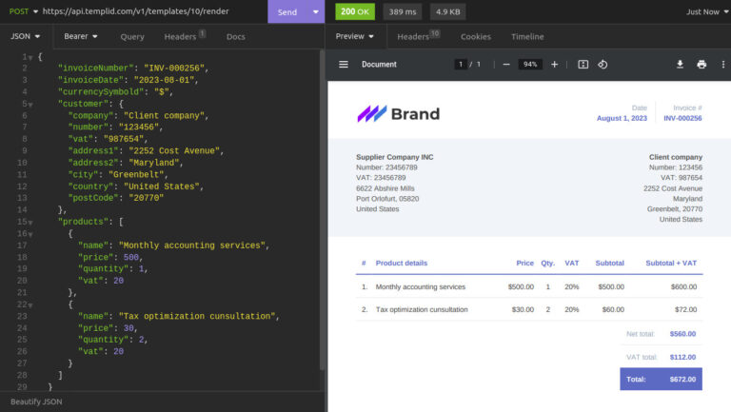Open the Timeline tab in response pane
The image size is (731, 412).
tap(527, 37)
